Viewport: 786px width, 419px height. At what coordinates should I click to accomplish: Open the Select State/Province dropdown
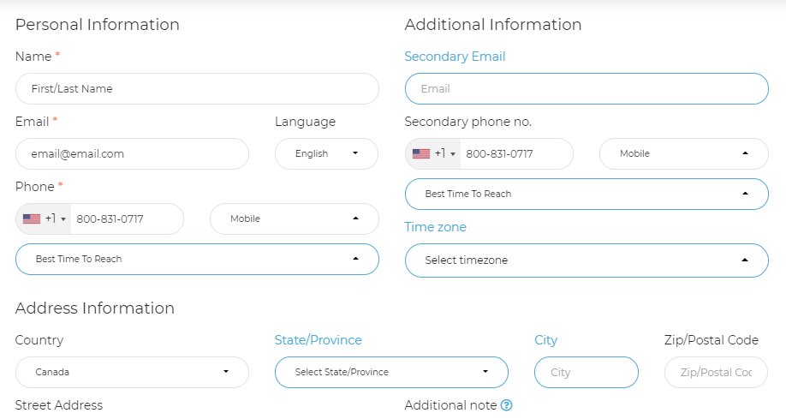391,373
